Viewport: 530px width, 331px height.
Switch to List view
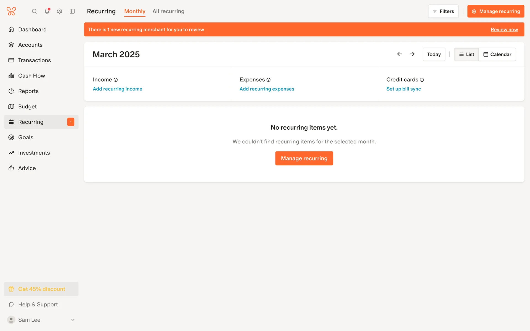(467, 54)
